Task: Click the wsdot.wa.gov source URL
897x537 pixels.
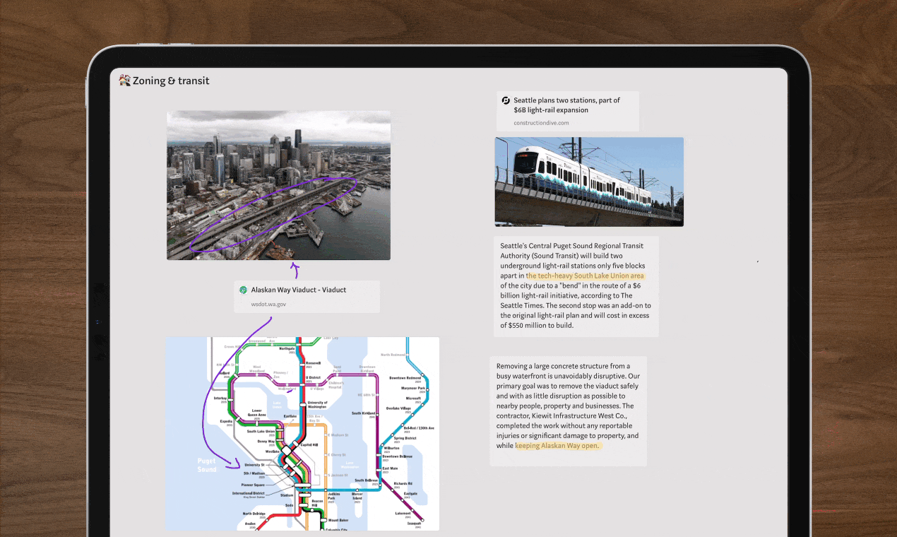Action: point(268,305)
